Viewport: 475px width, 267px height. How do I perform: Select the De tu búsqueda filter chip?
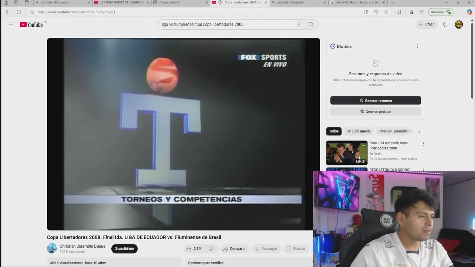358,131
